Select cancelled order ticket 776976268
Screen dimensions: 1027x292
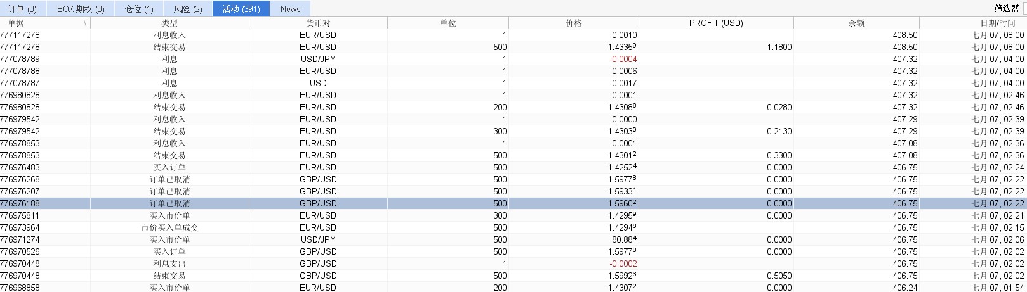(20, 179)
